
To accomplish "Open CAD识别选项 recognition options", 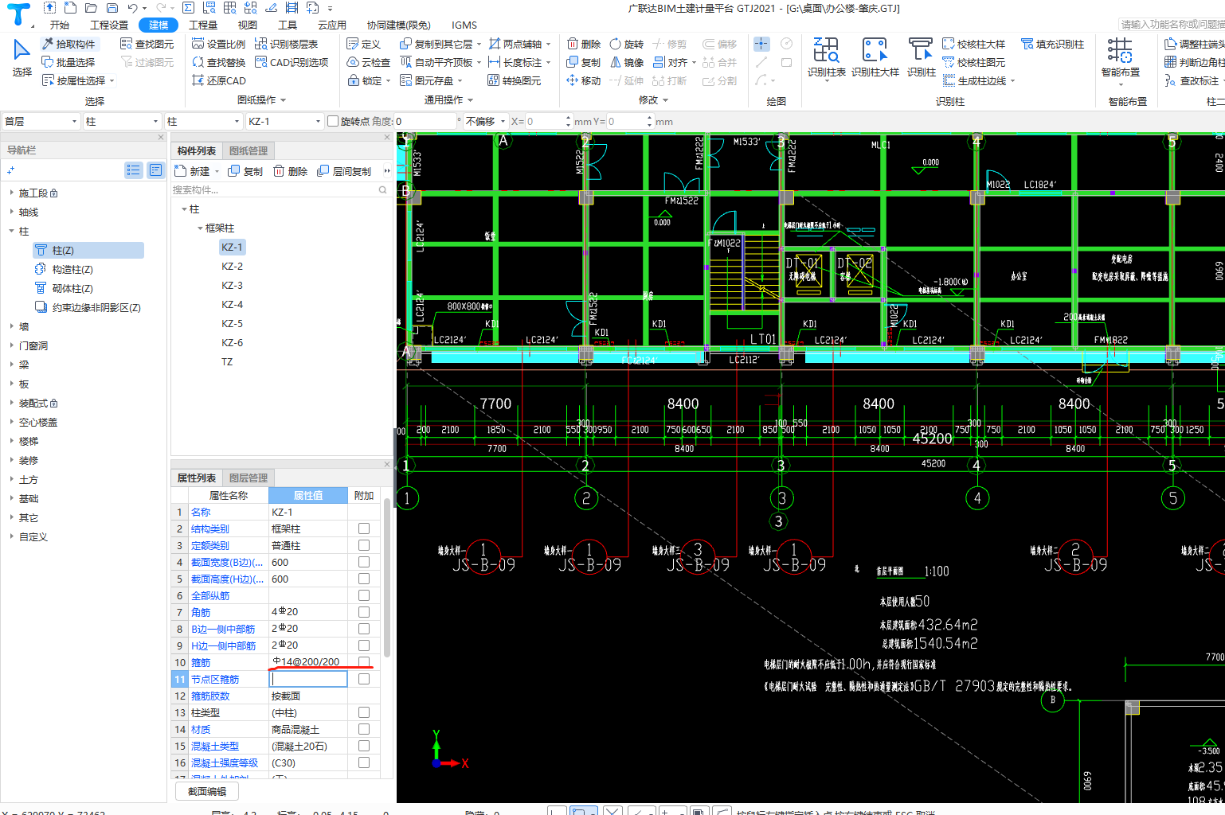I will click(292, 62).
